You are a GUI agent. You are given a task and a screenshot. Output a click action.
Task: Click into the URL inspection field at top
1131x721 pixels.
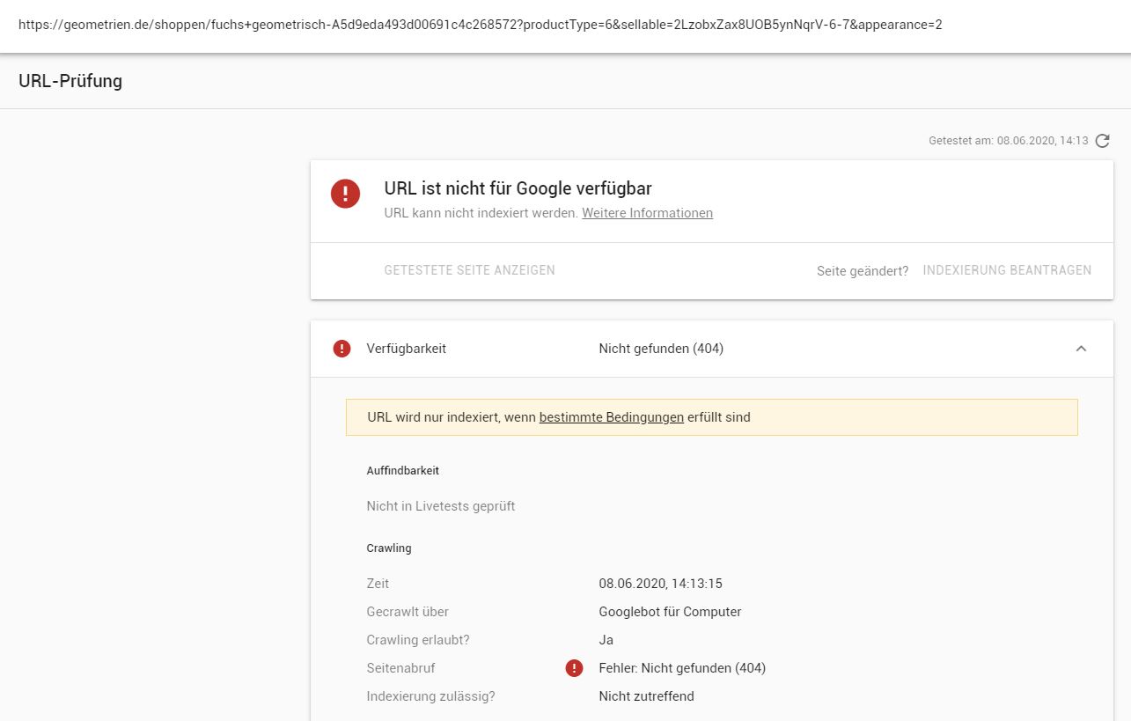(x=480, y=25)
